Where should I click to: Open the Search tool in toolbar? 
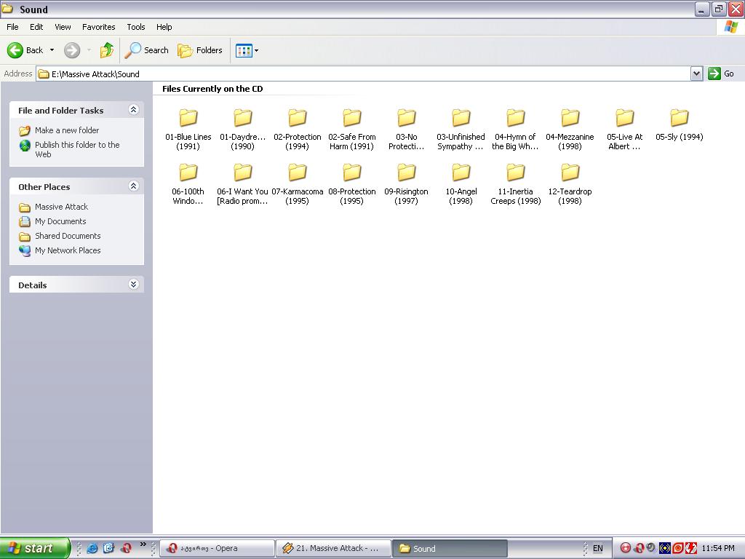pyautogui.click(x=146, y=50)
